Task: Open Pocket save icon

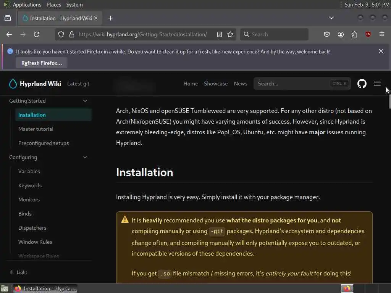Action: (327, 34)
